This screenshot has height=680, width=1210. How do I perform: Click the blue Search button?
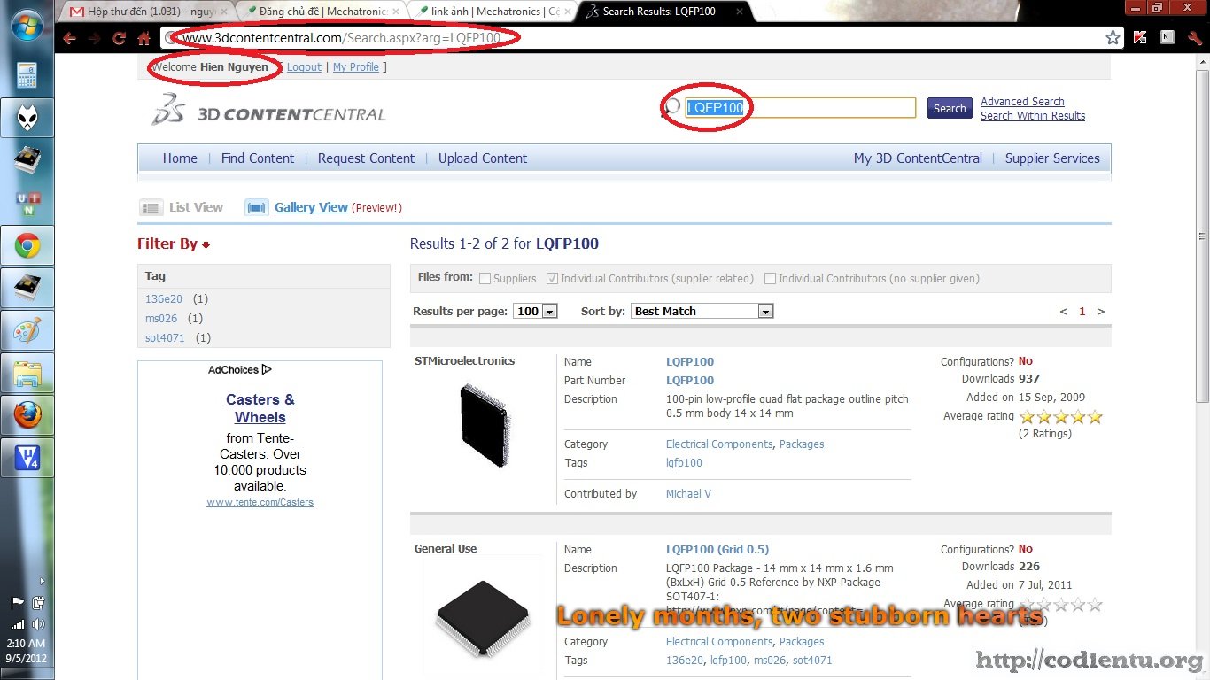pos(950,108)
